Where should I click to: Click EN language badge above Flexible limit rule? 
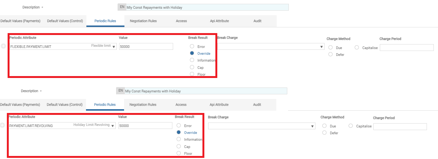pyautogui.click(x=122, y=7)
